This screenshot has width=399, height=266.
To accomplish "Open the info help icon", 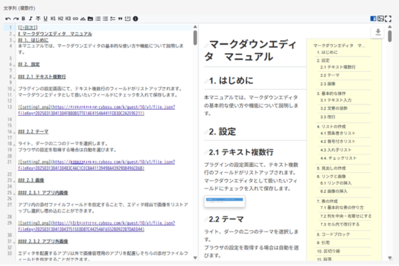I will [136, 19].
